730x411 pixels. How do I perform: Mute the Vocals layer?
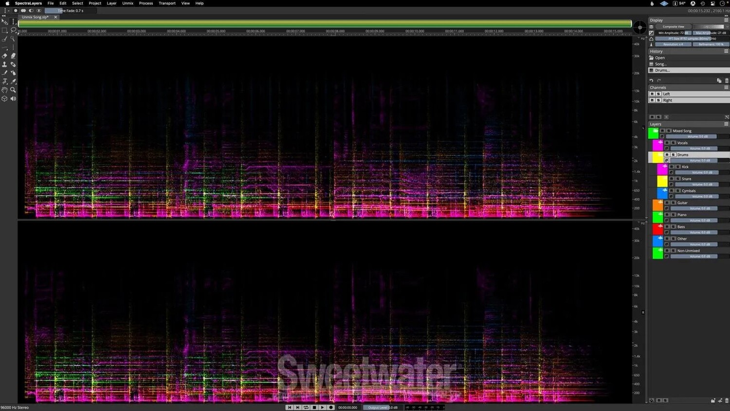point(667,143)
